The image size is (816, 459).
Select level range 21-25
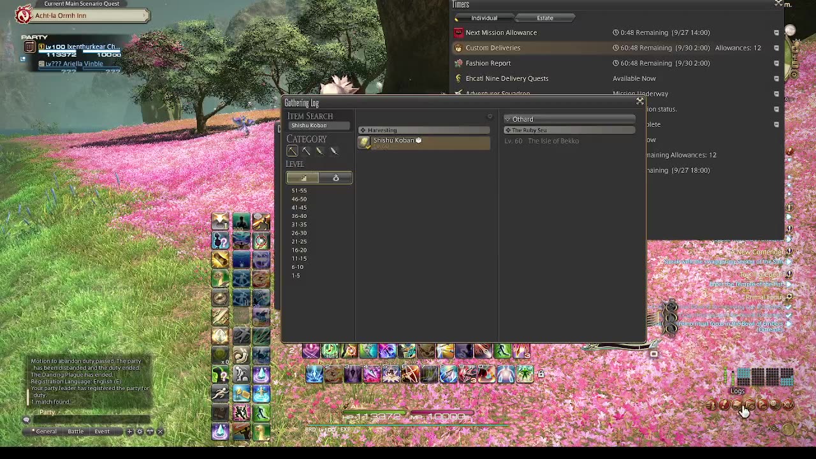[x=299, y=242]
